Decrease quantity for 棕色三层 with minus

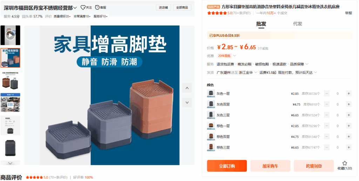327,147
